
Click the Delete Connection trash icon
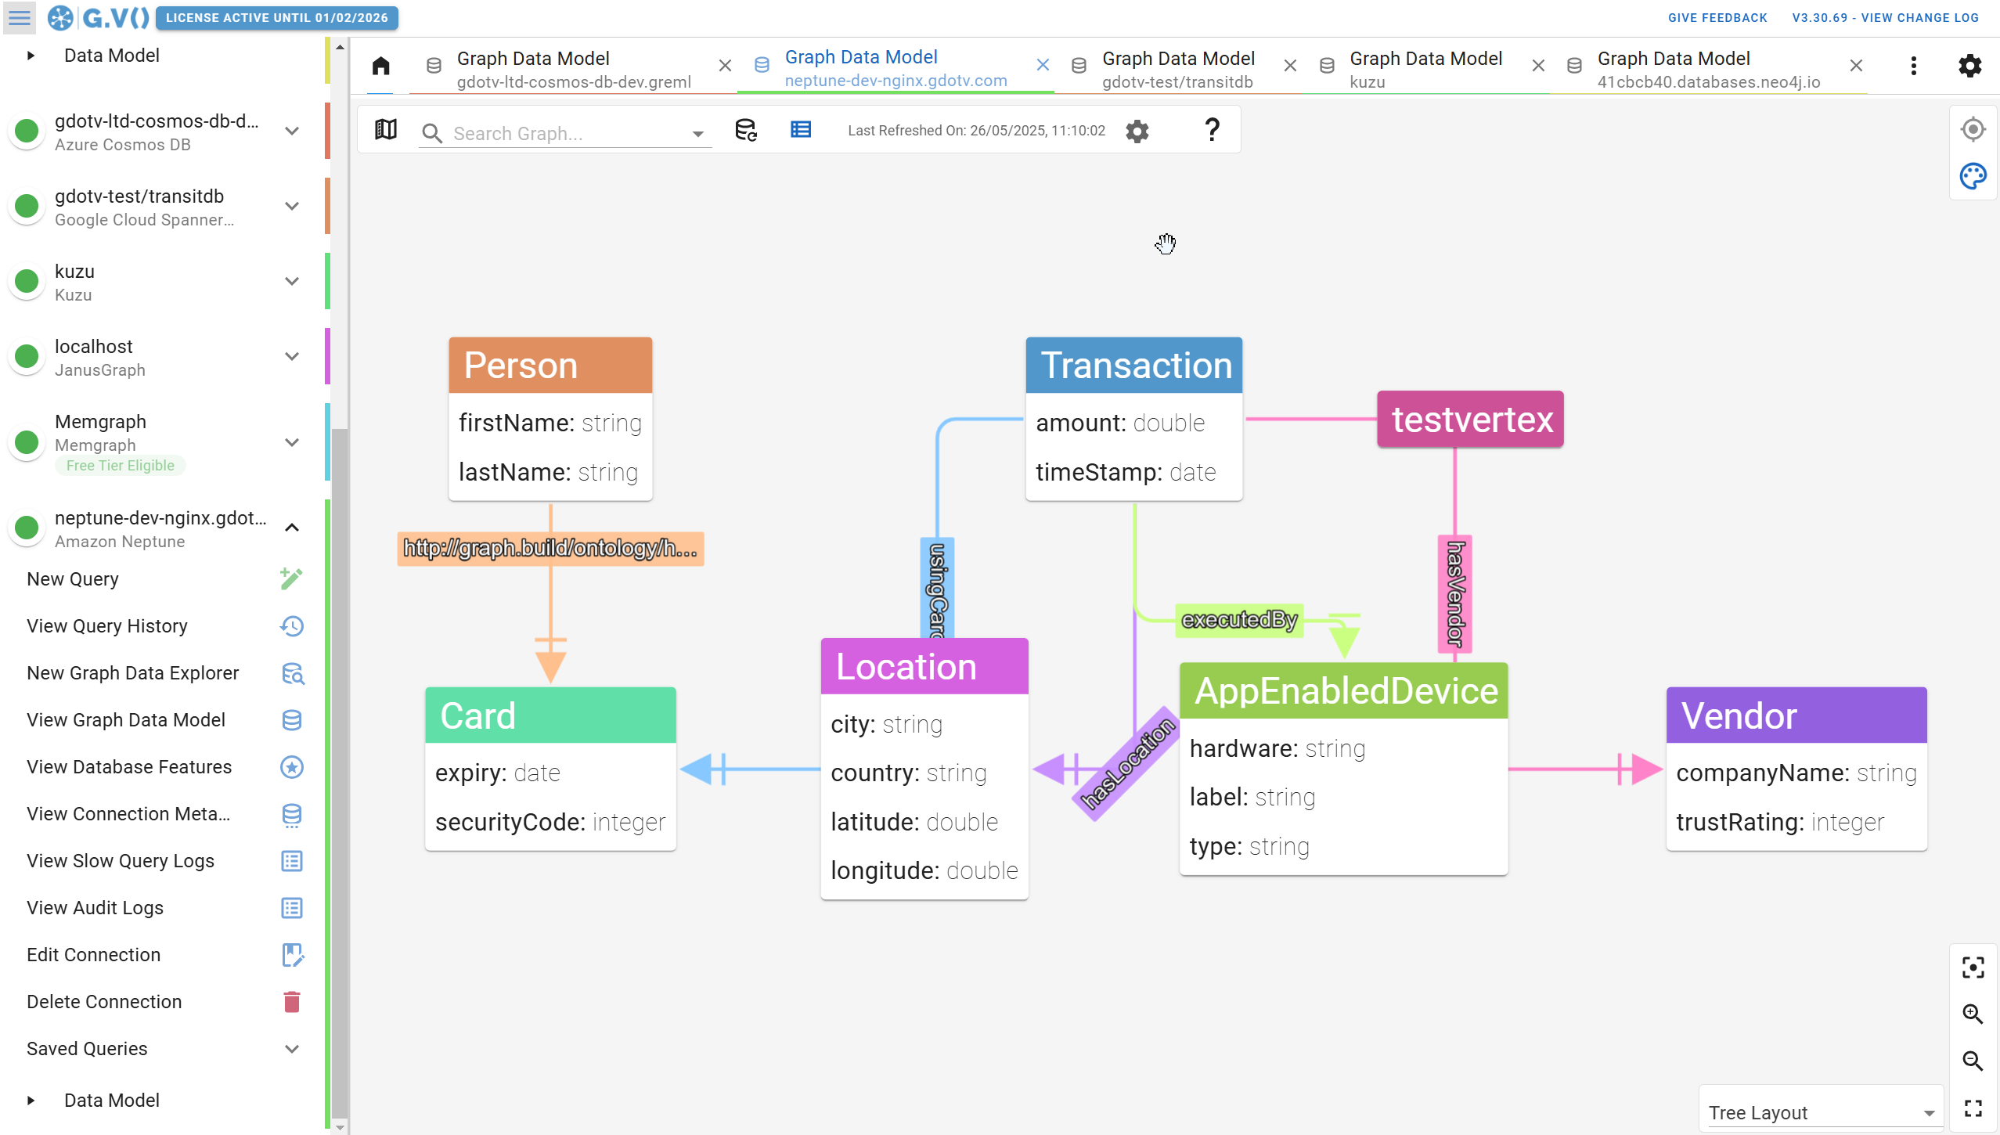(x=291, y=1002)
